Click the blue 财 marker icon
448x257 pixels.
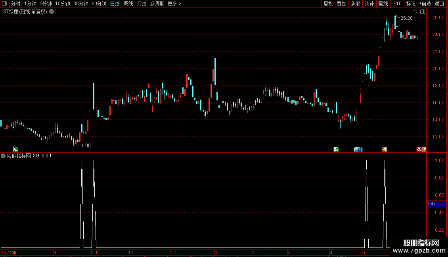tap(360, 149)
